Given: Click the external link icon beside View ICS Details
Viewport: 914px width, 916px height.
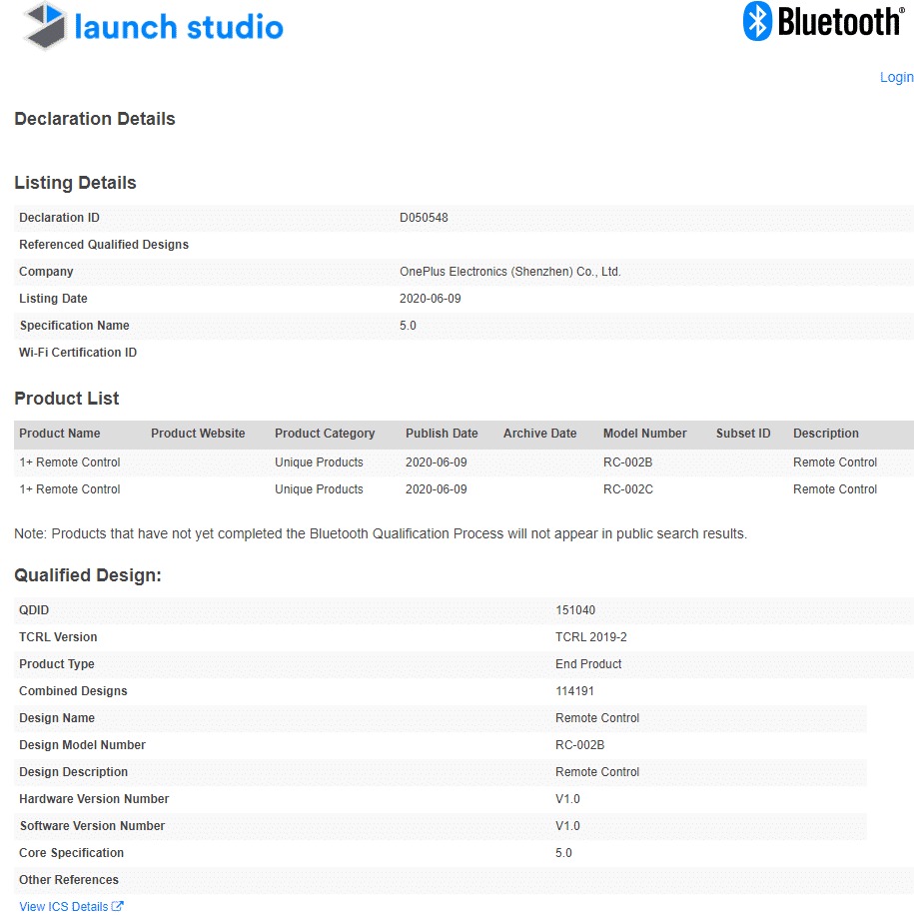Looking at the screenshot, I should (x=118, y=906).
